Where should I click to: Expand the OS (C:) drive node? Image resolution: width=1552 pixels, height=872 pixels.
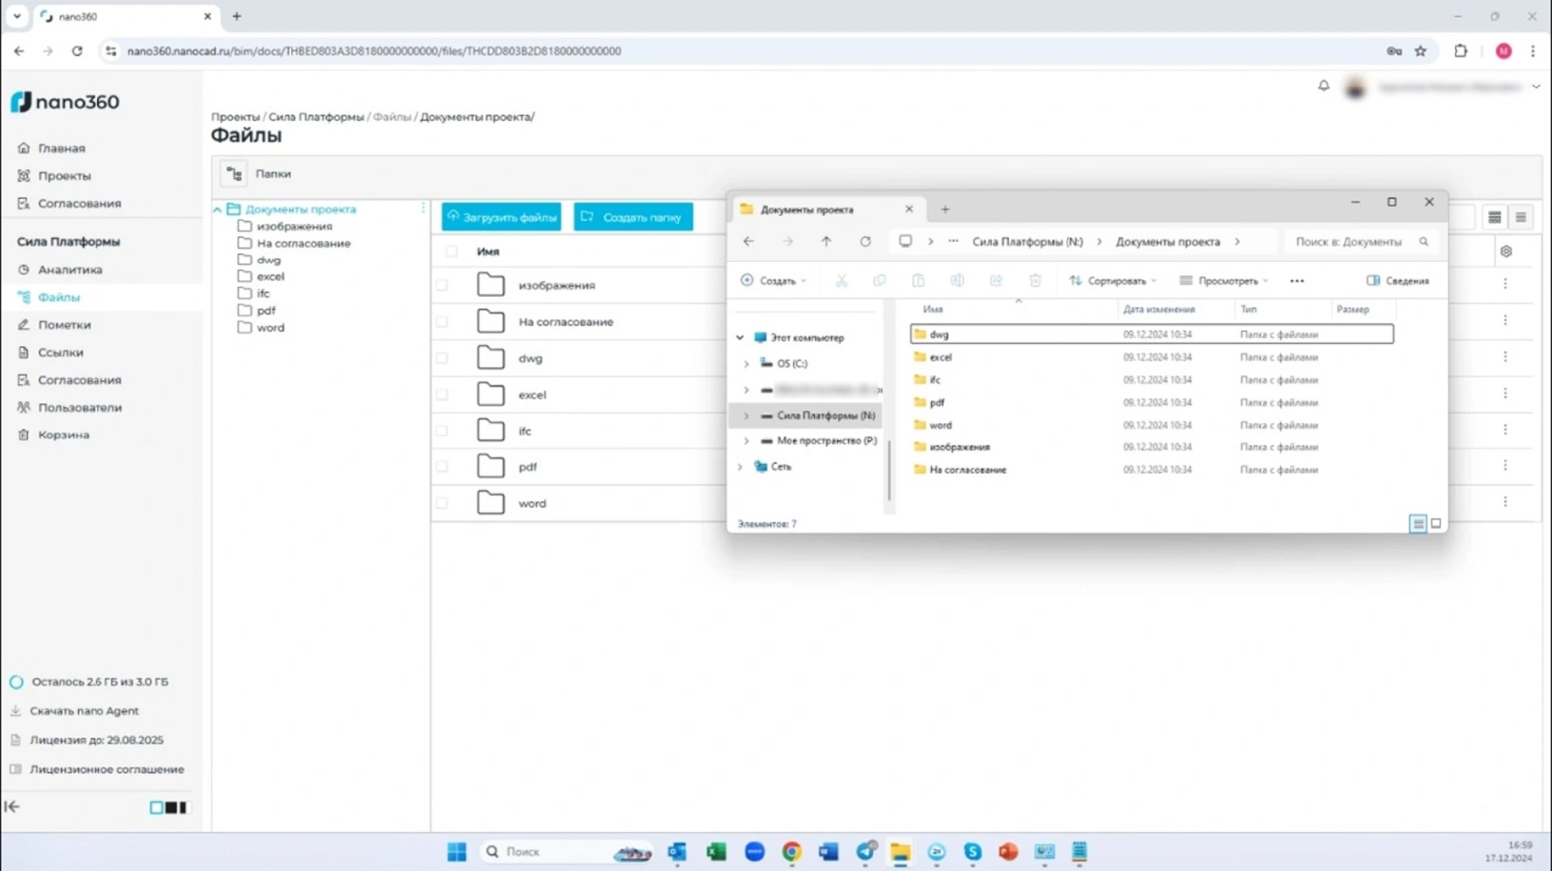coord(746,364)
